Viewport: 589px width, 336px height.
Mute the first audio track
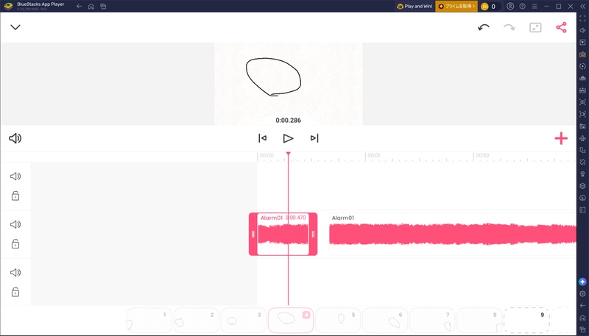pos(15,176)
